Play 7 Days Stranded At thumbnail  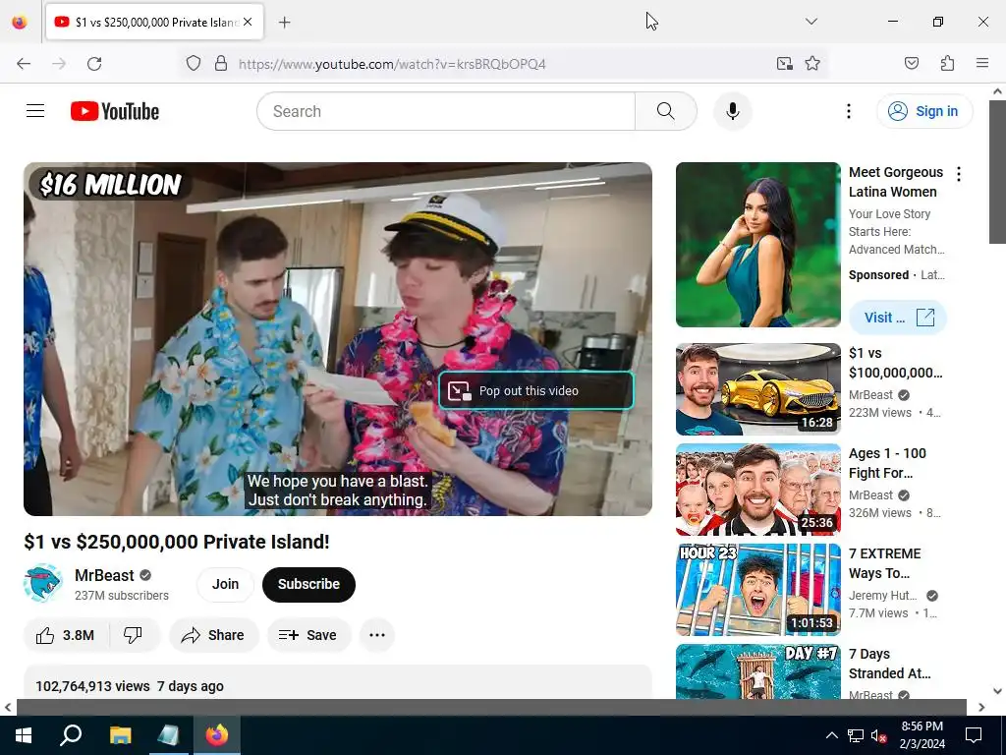coord(757,671)
